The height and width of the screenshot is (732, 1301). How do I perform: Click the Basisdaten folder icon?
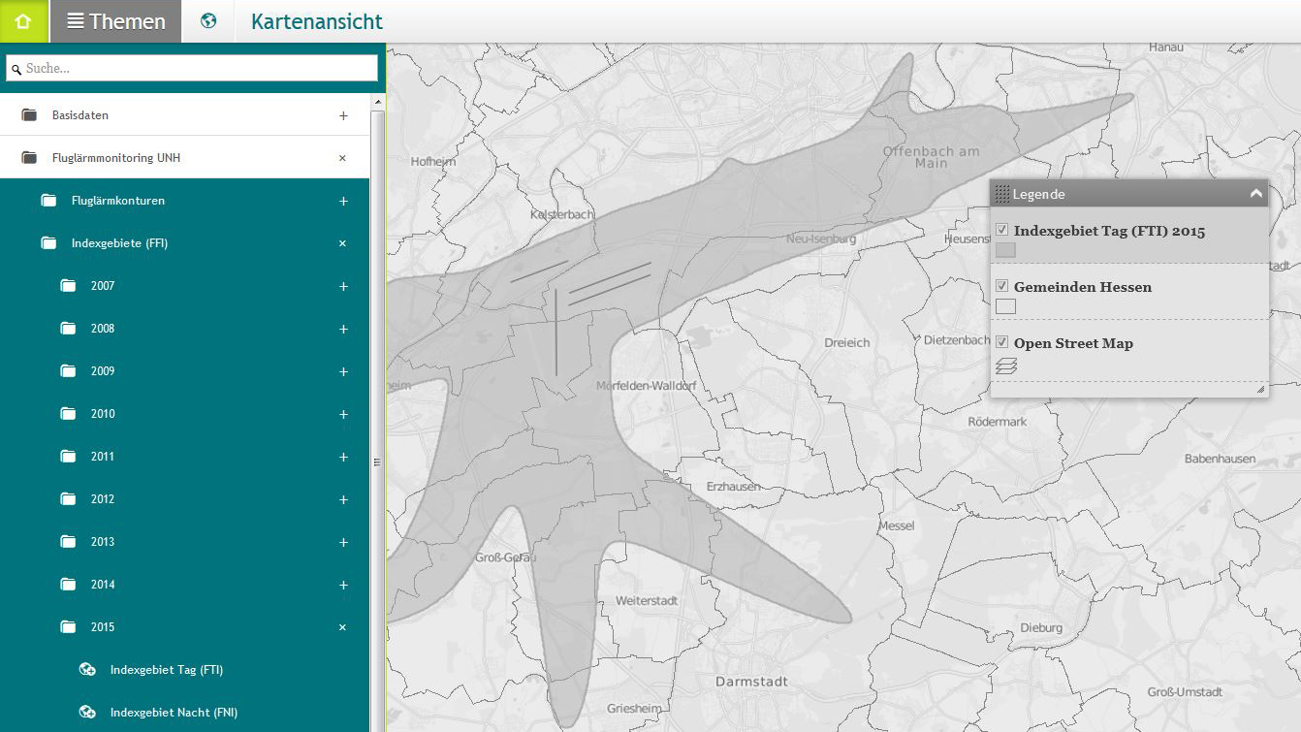pyautogui.click(x=29, y=115)
